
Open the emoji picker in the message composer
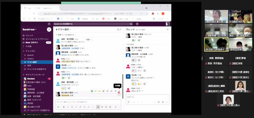click(x=106, y=107)
